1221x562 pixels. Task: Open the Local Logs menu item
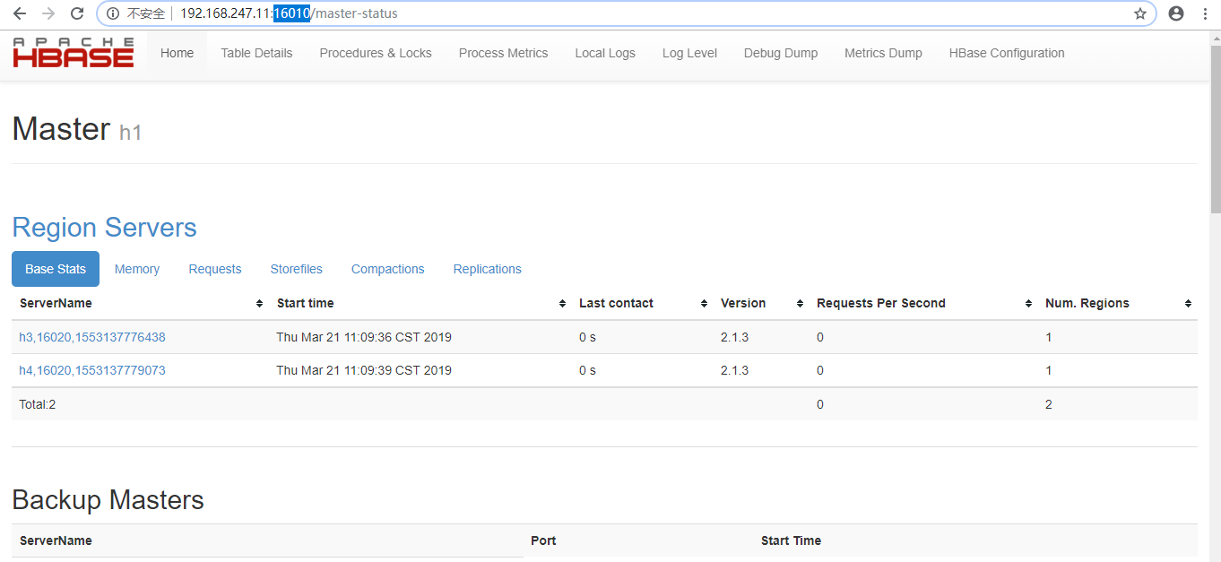[x=605, y=52]
